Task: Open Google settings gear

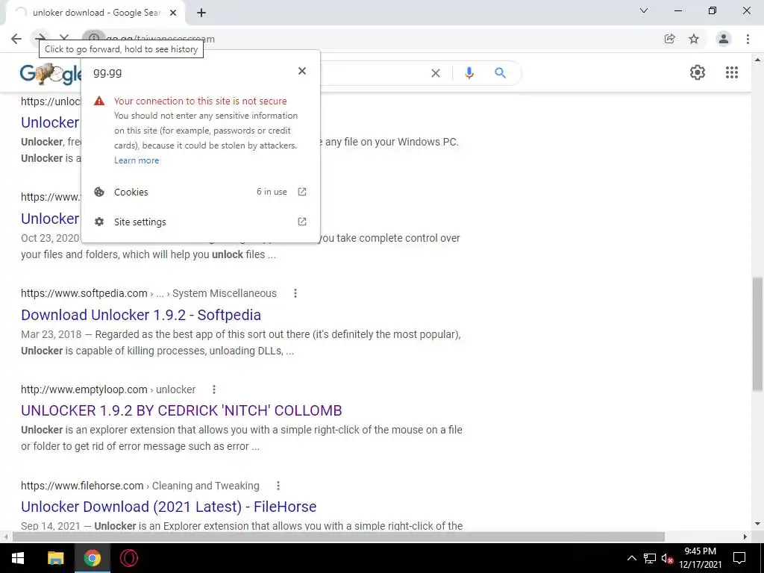Action: click(698, 72)
